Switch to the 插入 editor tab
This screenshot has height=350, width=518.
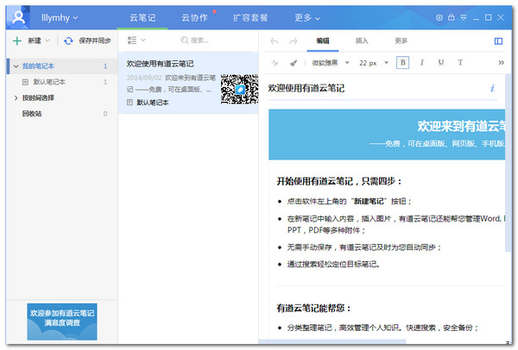point(362,41)
